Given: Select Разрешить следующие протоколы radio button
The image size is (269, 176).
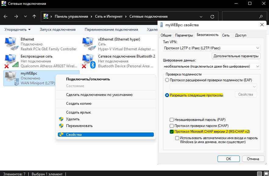Looking at the screenshot, I should [x=167, y=95].
